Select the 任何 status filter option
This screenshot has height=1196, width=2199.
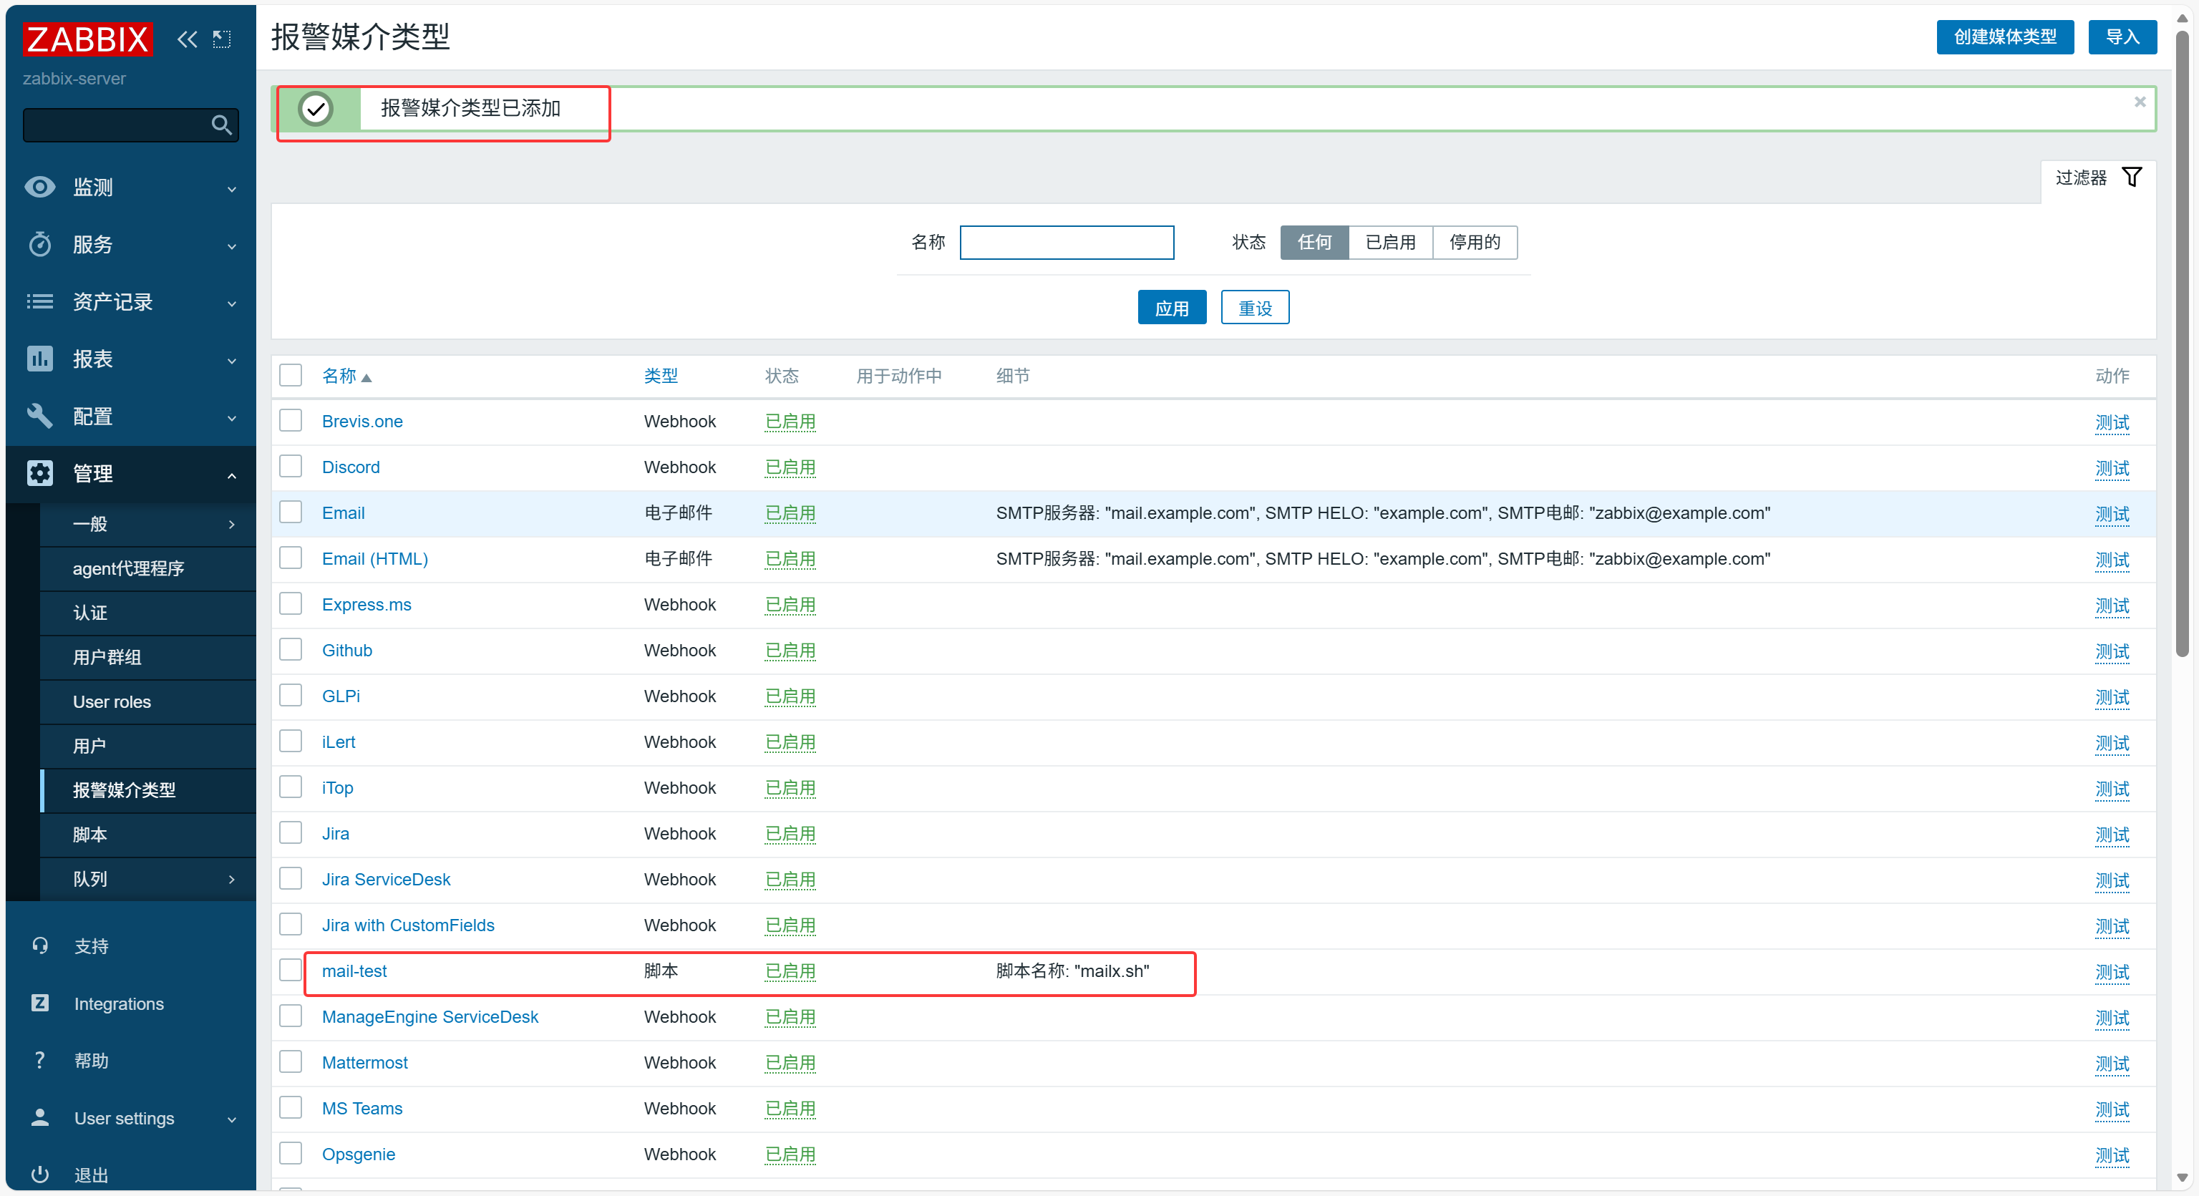coord(1315,243)
